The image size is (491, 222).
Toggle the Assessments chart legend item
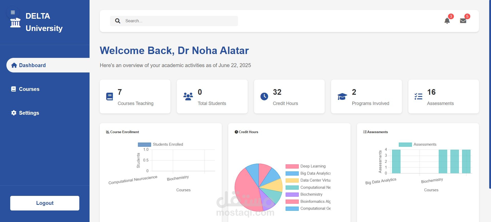point(418,144)
